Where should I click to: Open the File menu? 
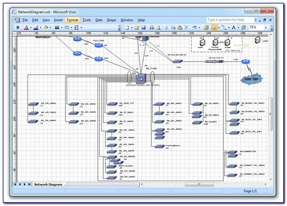(25, 20)
